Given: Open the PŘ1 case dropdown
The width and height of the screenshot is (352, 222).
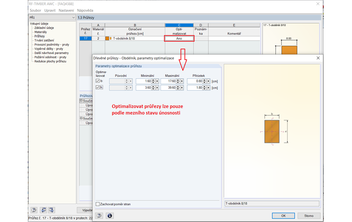Looking at the screenshot, I should pos(73,18).
